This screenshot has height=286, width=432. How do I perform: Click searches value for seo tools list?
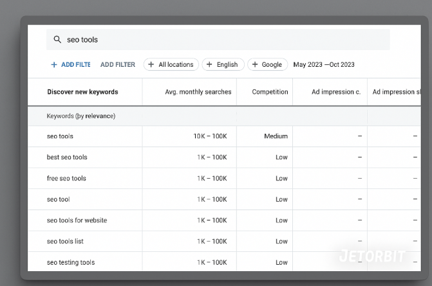(x=212, y=242)
